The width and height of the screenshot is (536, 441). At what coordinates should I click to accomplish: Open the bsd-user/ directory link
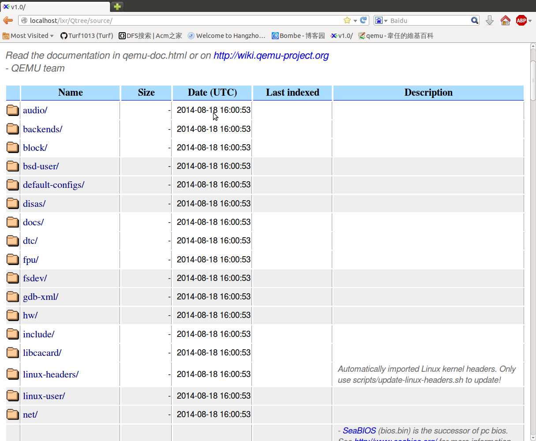point(41,166)
